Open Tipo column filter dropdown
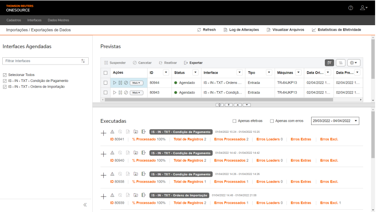This screenshot has height=212, width=376. tap(269, 72)
